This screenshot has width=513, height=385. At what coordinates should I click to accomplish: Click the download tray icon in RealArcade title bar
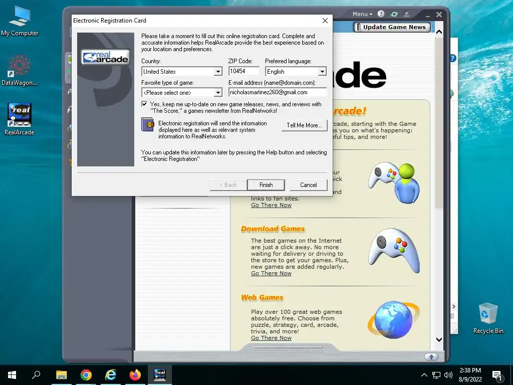(x=406, y=14)
